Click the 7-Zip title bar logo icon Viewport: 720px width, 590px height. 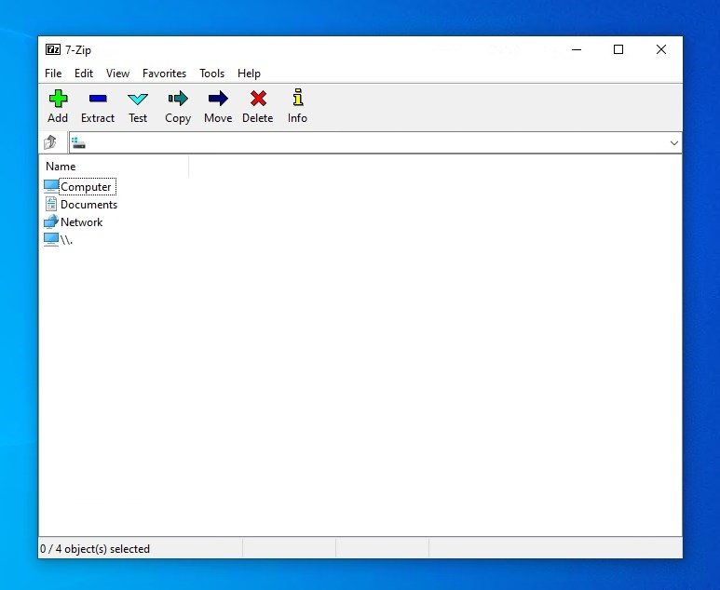click(53, 49)
